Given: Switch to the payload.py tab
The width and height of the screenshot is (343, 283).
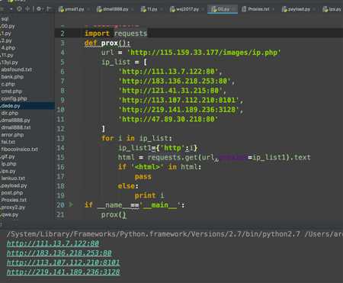Looking at the screenshot, I should pyautogui.click(x=296, y=9).
